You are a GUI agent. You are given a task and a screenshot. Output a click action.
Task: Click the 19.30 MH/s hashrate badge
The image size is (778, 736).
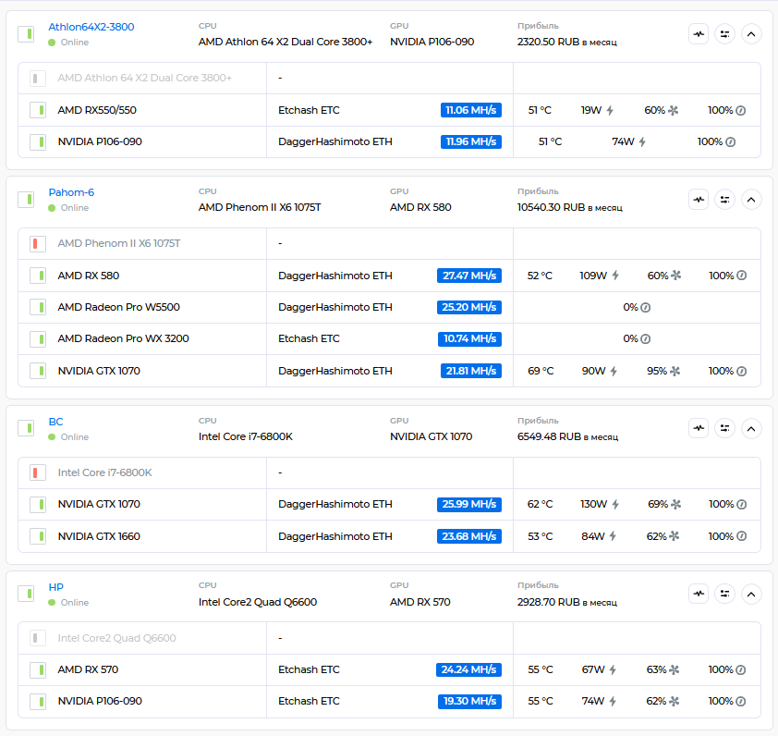pyautogui.click(x=469, y=702)
